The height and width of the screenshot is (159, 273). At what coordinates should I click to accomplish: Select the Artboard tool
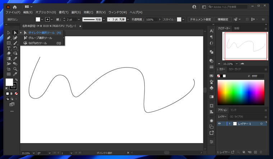coord(9,69)
